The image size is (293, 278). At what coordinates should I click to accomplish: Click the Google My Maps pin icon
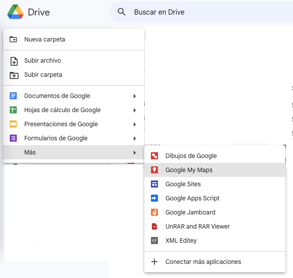(154, 170)
